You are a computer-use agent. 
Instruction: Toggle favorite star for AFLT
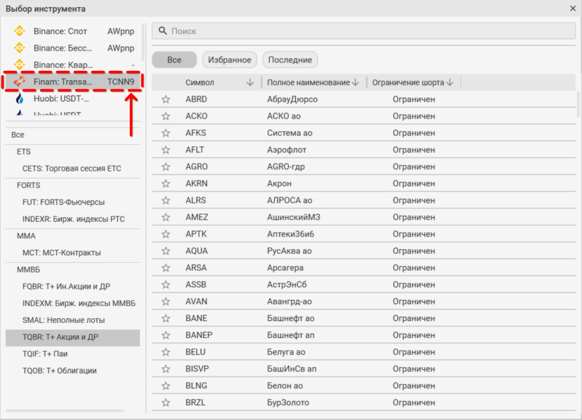(166, 150)
